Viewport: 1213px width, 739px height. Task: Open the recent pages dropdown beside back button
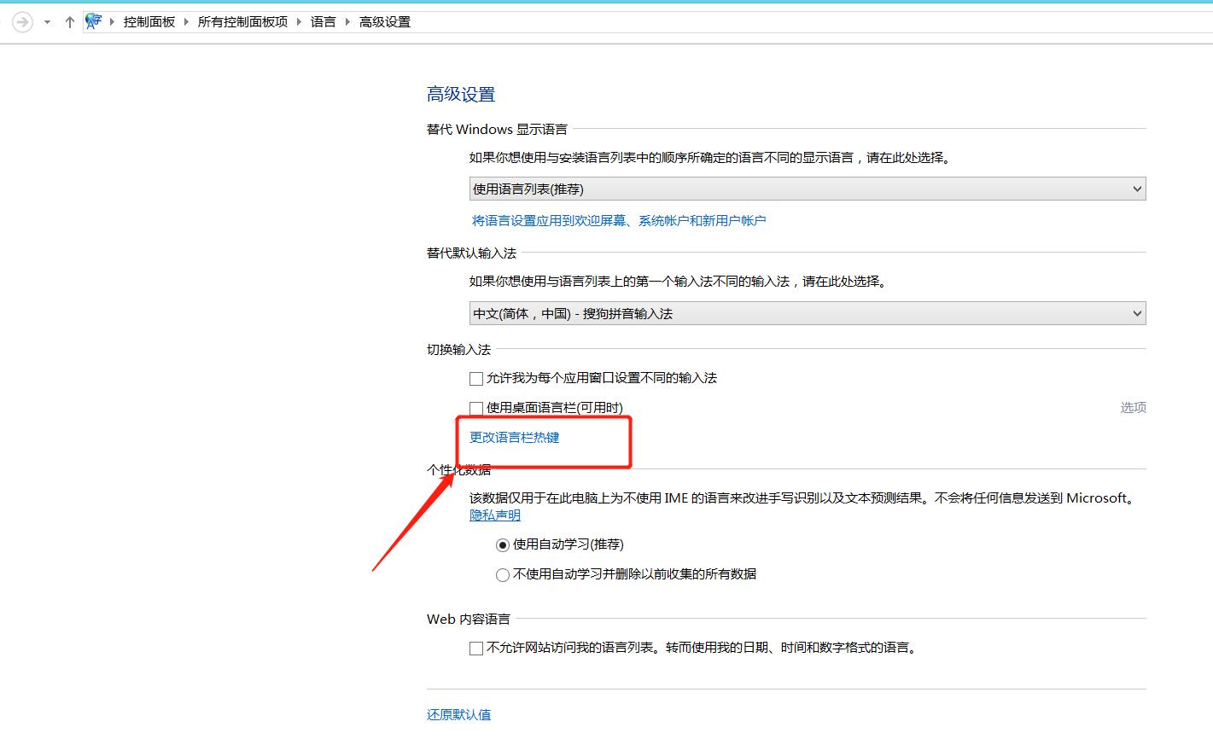click(x=47, y=21)
